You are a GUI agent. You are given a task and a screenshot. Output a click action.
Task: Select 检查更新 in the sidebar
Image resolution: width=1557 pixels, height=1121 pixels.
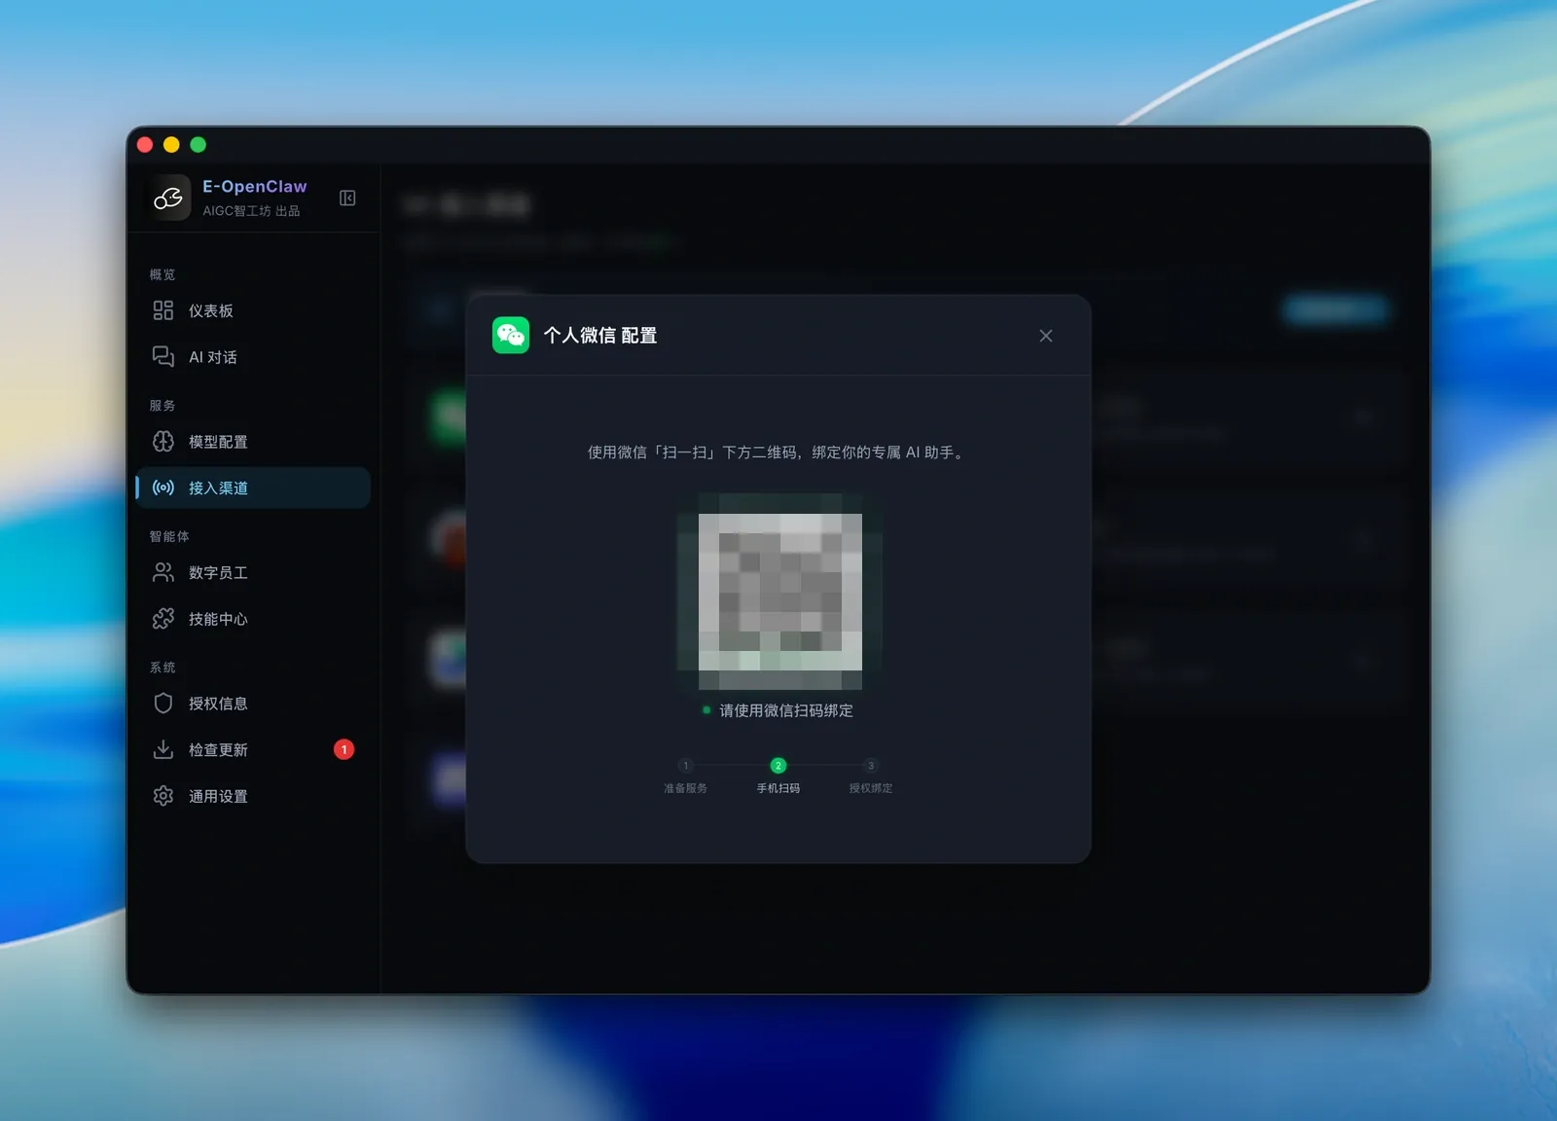[x=253, y=749]
